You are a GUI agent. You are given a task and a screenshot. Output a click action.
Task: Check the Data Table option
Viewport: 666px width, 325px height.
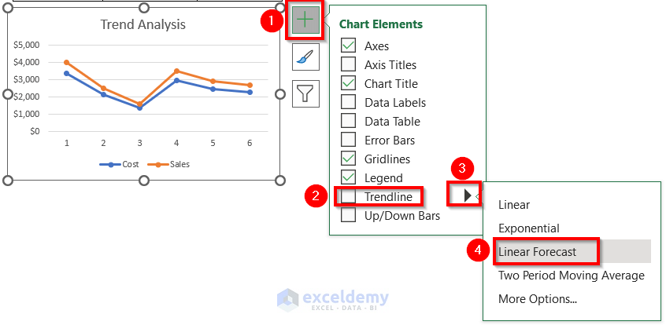[348, 122]
